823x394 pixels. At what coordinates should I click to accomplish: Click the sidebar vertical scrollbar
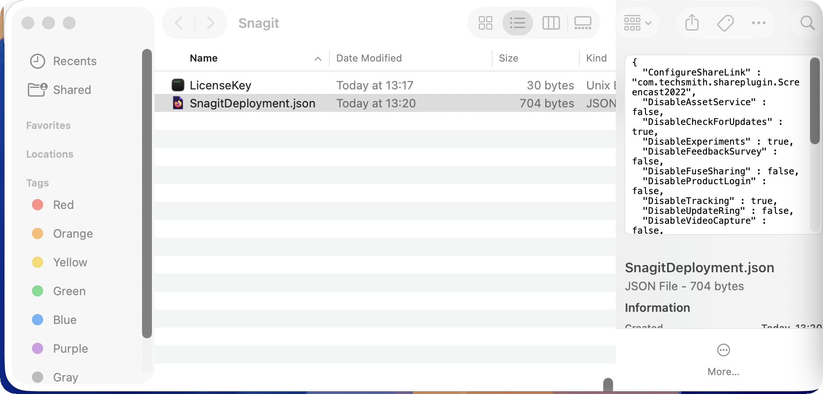click(x=147, y=193)
